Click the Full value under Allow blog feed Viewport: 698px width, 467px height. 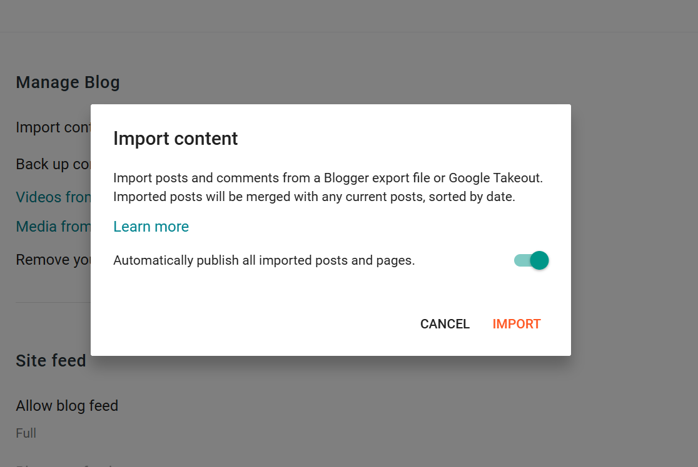(x=26, y=433)
